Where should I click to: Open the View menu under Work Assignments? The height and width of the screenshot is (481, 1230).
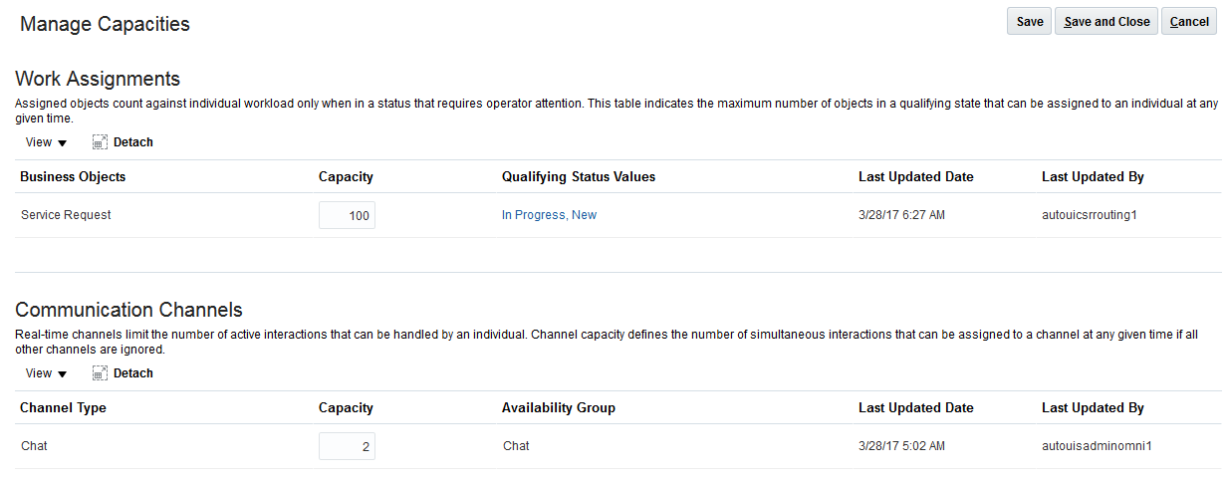coord(46,142)
